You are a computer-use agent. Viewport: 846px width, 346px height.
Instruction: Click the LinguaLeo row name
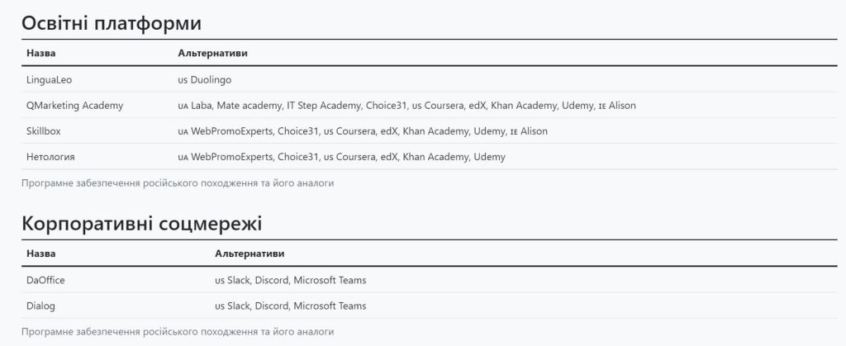point(49,80)
